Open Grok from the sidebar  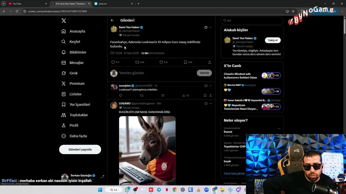pos(69,73)
